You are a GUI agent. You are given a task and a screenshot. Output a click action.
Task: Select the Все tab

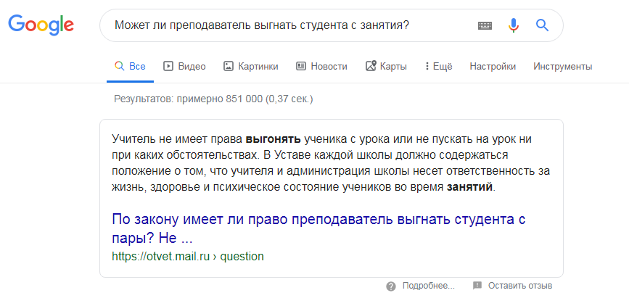130,67
